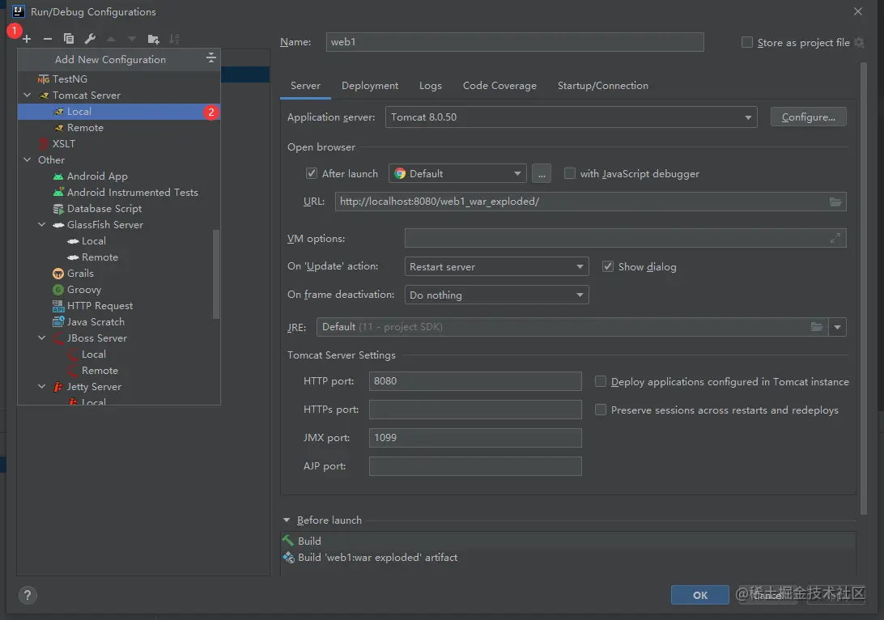The image size is (884, 620).
Task: Click the Move Up arrow icon
Action: tap(111, 39)
